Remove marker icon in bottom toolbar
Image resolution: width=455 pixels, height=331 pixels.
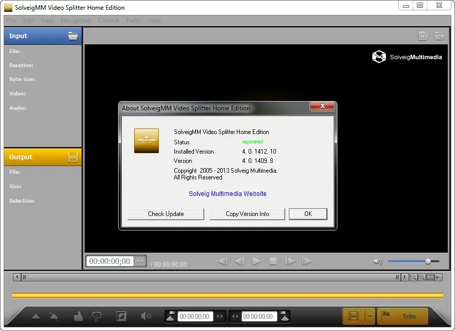pos(54,317)
